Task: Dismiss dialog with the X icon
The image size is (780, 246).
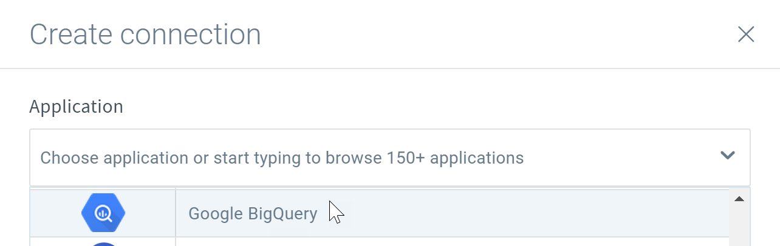Action: pos(745,35)
